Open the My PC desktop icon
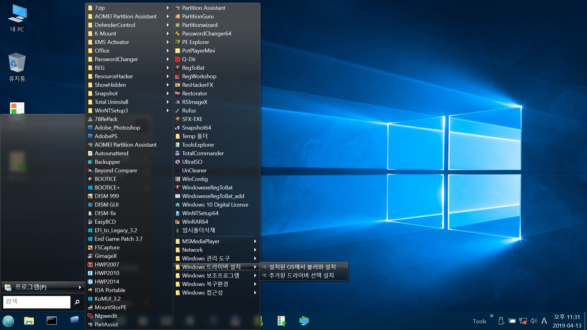Image resolution: width=587 pixels, height=330 pixels. tap(17, 19)
